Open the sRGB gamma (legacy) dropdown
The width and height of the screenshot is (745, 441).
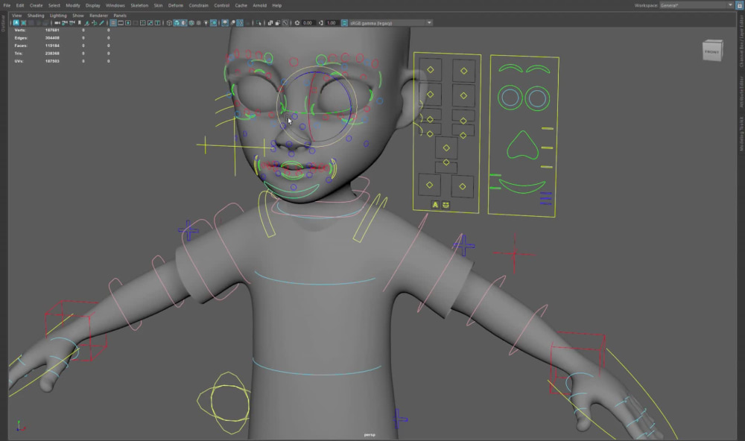click(391, 23)
